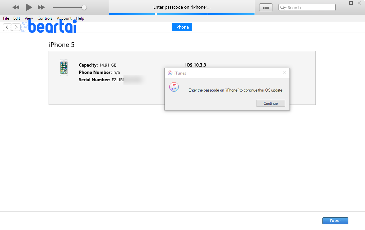Adjust the volume slider knob
The width and height of the screenshot is (365, 230).
click(84, 7)
